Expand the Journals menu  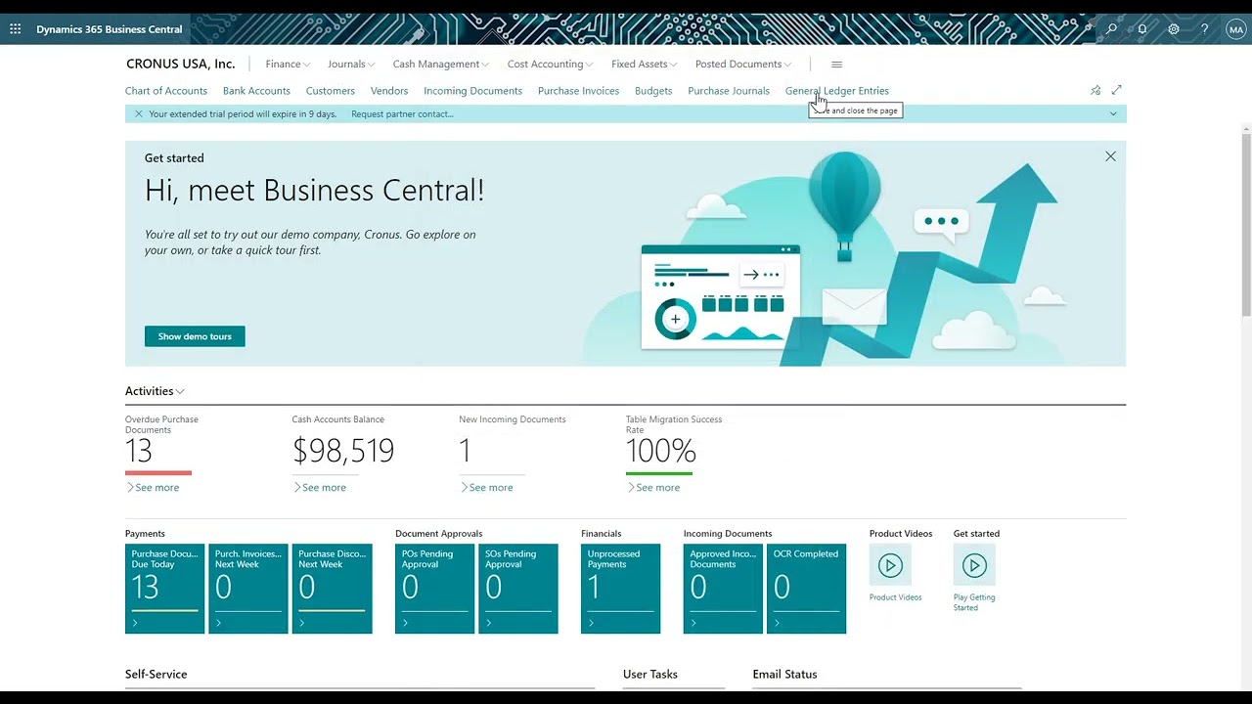tap(351, 65)
